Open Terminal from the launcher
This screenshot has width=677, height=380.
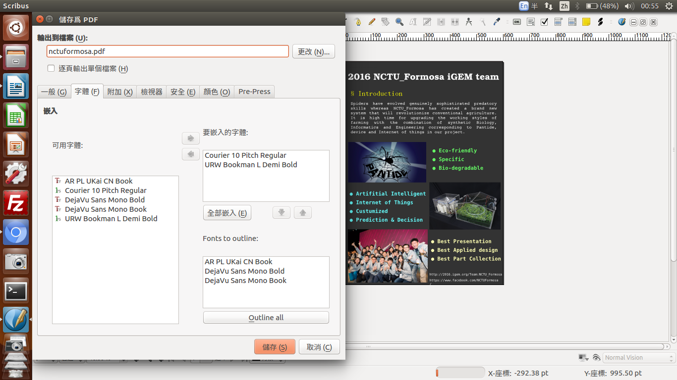point(16,291)
